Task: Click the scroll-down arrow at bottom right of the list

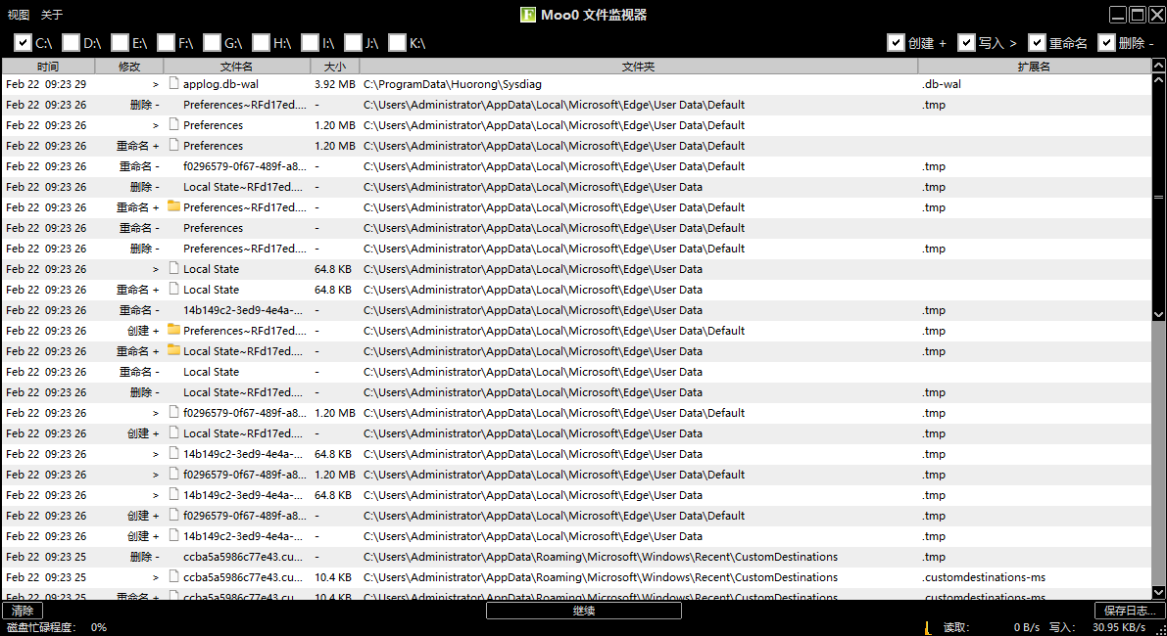Action: click(1159, 591)
